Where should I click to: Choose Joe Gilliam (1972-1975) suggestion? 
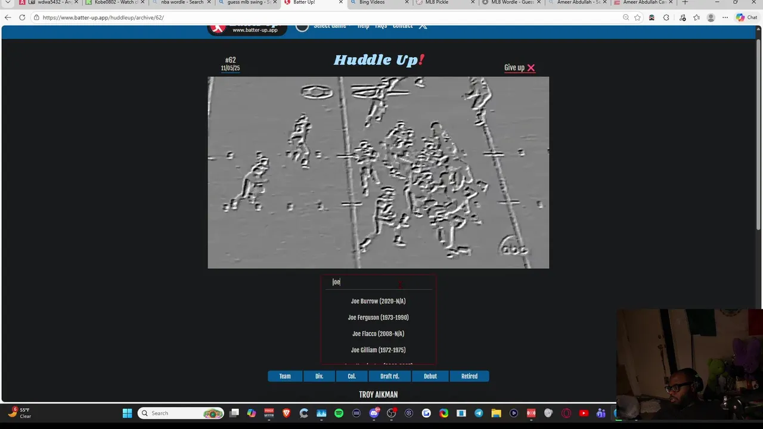click(378, 350)
